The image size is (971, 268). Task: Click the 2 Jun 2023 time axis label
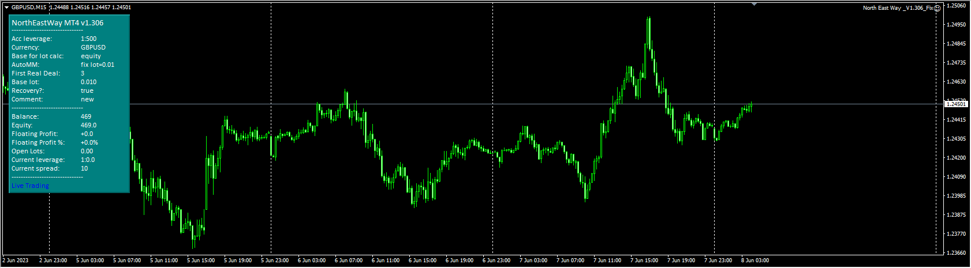[x=16, y=261]
